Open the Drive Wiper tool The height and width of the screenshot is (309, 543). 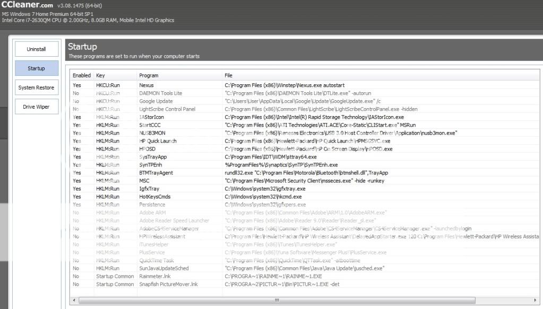click(37, 107)
